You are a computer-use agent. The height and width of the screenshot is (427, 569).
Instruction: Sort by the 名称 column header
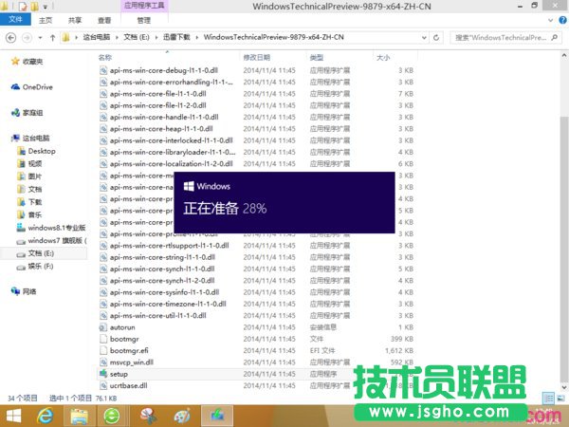(x=105, y=57)
